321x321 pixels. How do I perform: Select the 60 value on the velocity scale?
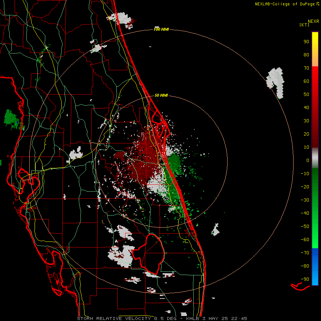pos(306,81)
